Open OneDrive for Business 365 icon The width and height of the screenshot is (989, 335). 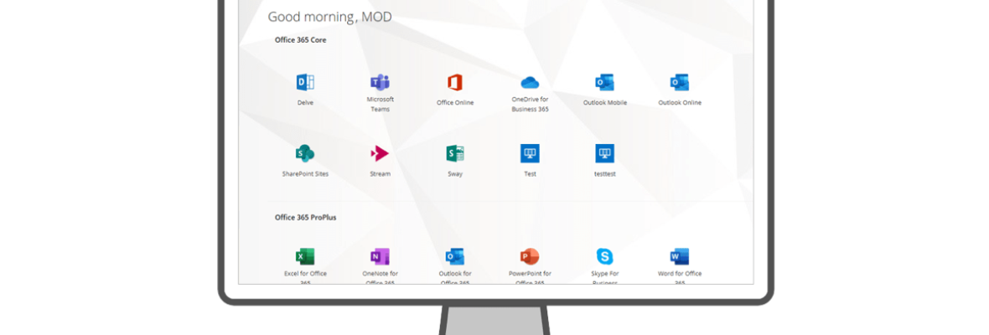[x=530, y=82]
